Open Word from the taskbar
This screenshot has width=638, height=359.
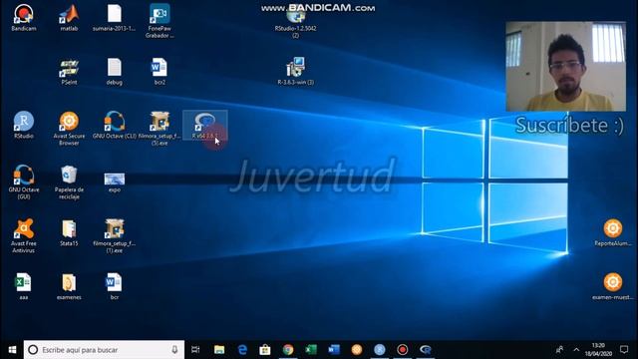click(334, 350)
